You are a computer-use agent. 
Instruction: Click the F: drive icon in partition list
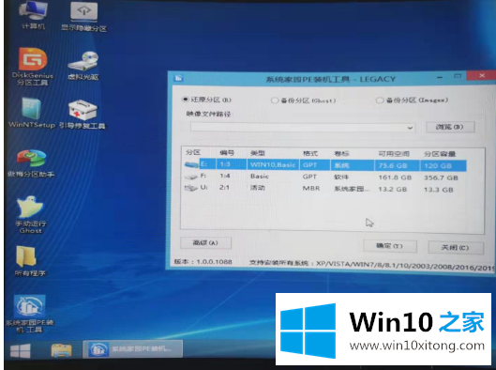coord(191,177)
